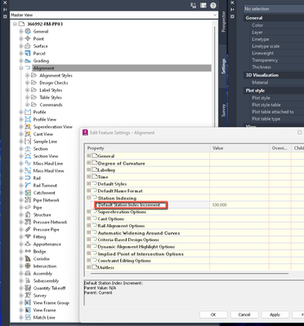Click the Color property in Properties palette
Screen dimensions: 304x326
click(257, 25)
